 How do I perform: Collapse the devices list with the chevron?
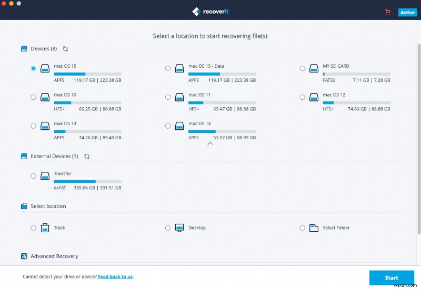coord(210,143)
